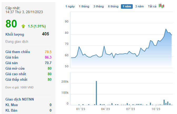This screenshot has width=177, height=114.
Task: Click the floor price value 70.7
Action: (48, 63)
